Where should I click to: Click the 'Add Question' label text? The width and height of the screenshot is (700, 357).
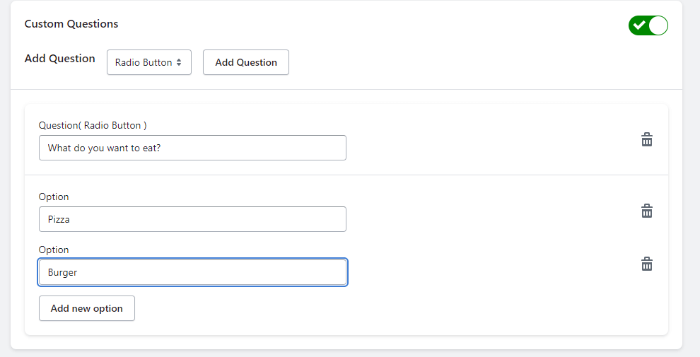59,59
